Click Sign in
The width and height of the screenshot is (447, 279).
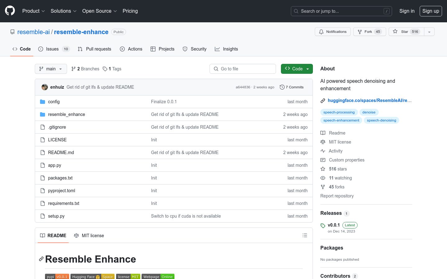(407, 11)
